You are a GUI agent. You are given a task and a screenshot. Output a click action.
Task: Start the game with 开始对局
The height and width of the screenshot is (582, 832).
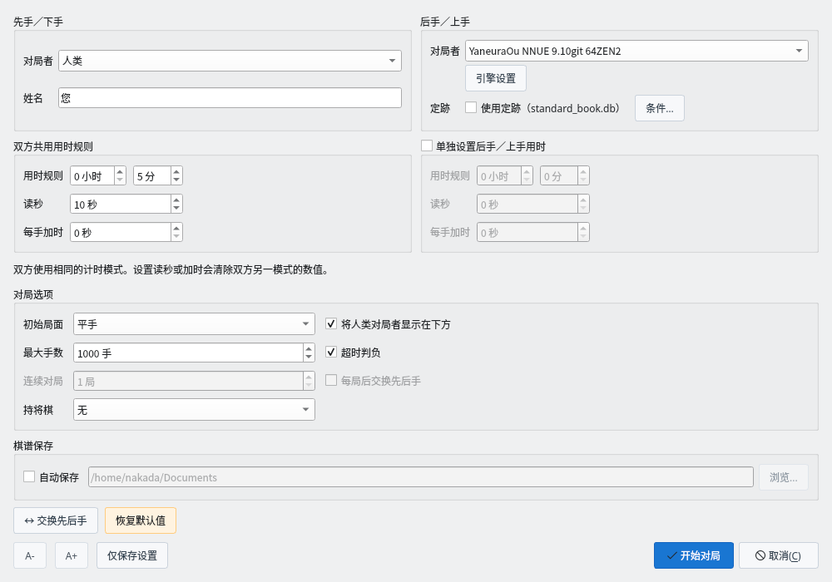[x=694, y=555]
